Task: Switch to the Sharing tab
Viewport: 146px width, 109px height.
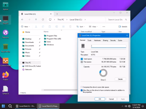Action: coord(105,40)
